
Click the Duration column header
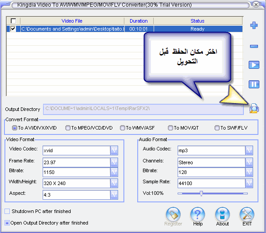pos(139,21)
